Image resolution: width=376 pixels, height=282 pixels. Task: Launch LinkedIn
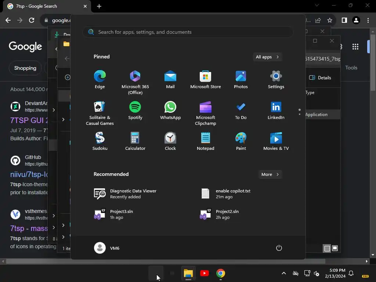[x=276, y=110]
